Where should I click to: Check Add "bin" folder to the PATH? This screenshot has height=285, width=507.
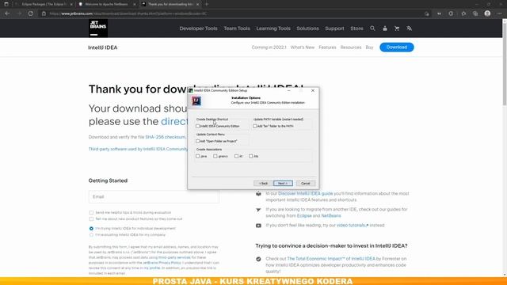[x=255, y=126]
